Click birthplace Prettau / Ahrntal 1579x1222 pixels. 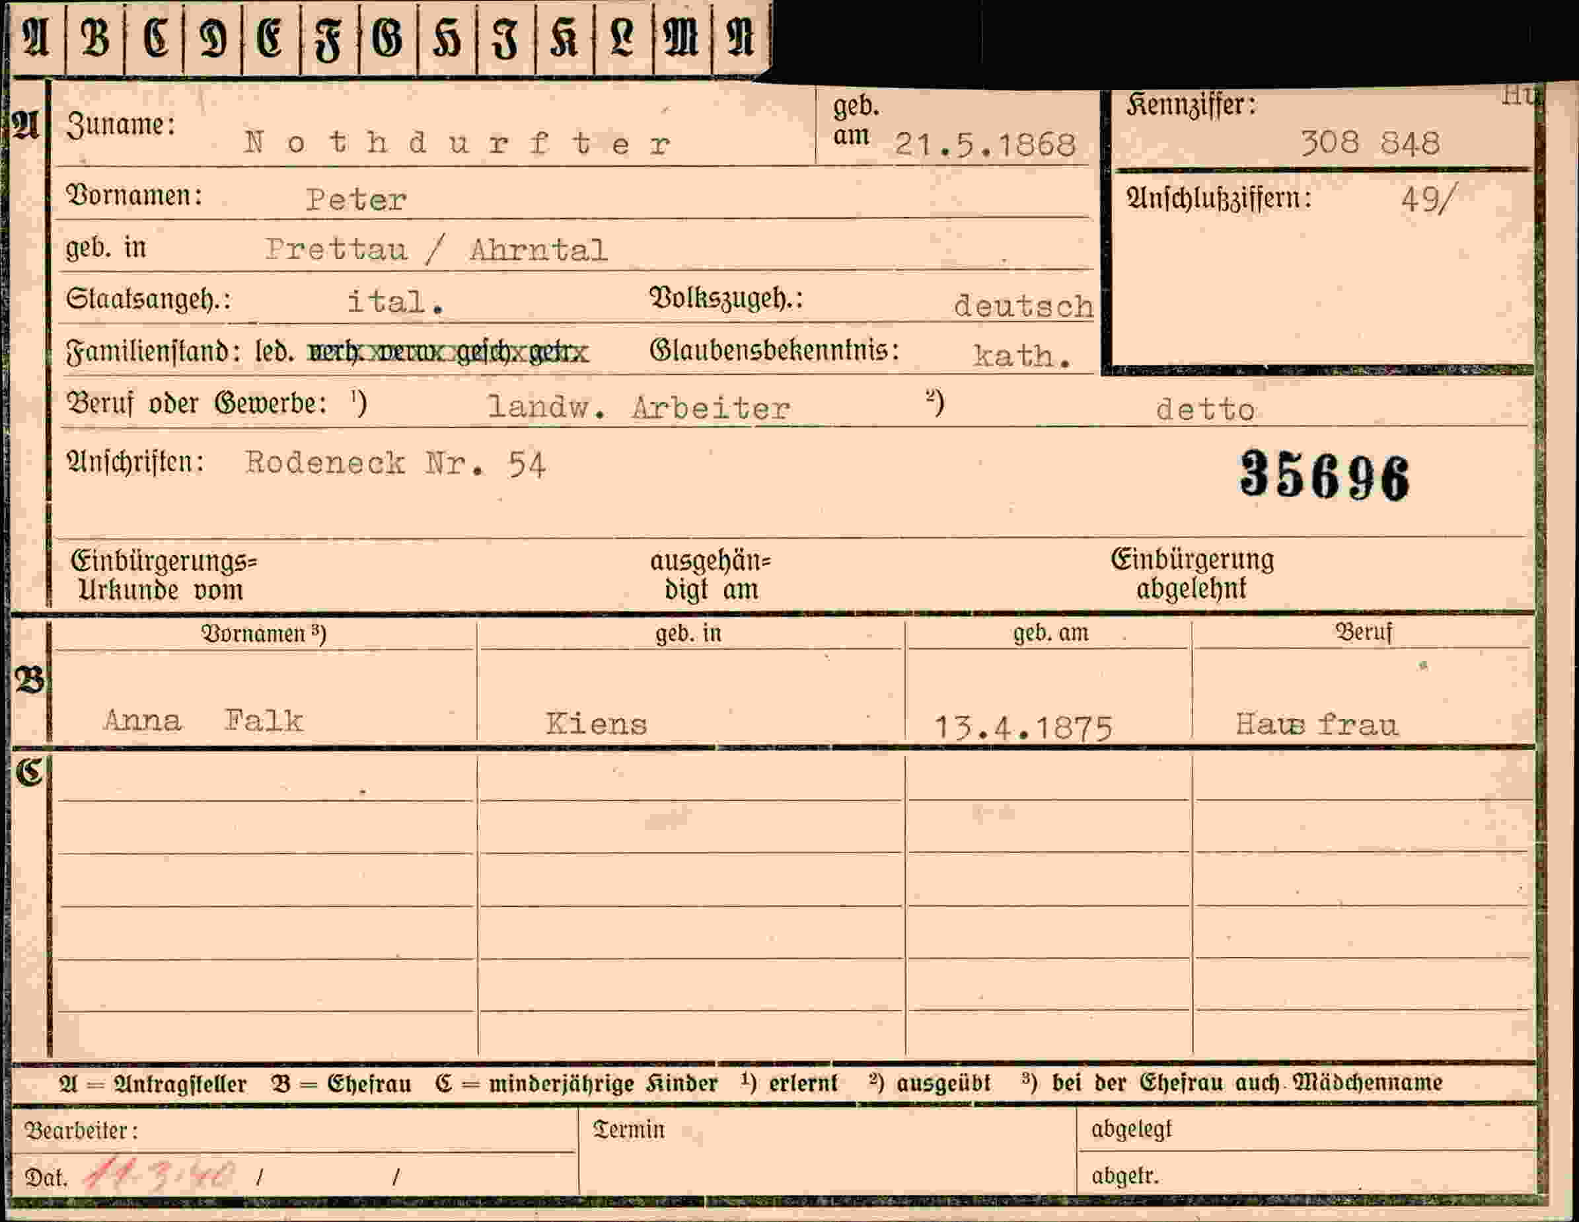(437, 250)
